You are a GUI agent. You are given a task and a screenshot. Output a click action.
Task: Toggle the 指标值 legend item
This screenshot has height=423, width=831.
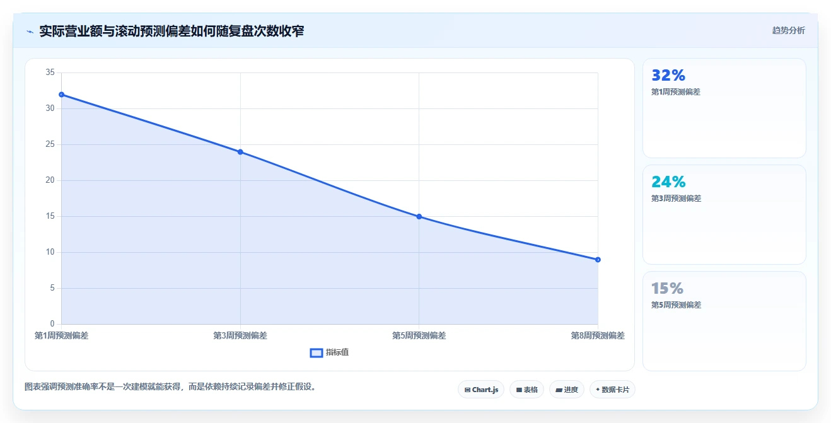(329, 352)
